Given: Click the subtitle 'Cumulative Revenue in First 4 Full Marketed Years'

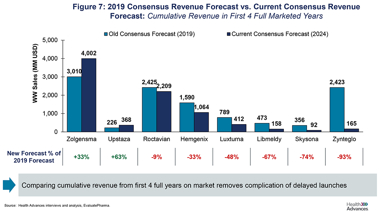Looking at the screenshot, I should coord(235,16).
